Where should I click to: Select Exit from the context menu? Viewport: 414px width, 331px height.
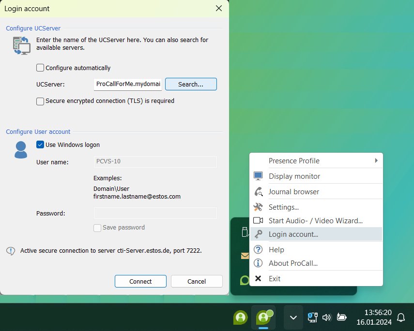[x=275, y=279]
